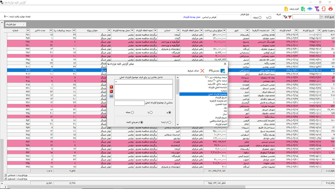The width and height of the screenshot is (335, 189).
Task: Close the filter dialog with its X
Action: (x=225, y=64)
